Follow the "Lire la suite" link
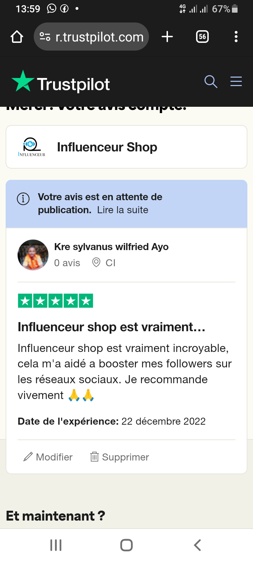 (123, 210)
